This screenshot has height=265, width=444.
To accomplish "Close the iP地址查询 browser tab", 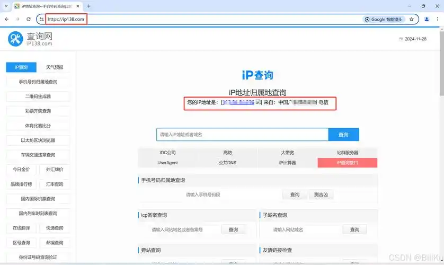I will [x=78, y=6].
